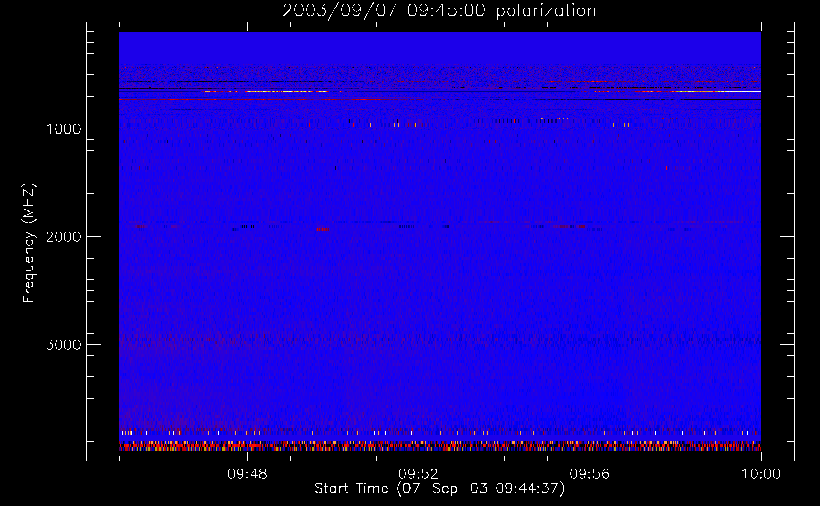Select the 1000 frequency axis label
This screenshot has height=506, width=820.
click(x=63, y=129)
